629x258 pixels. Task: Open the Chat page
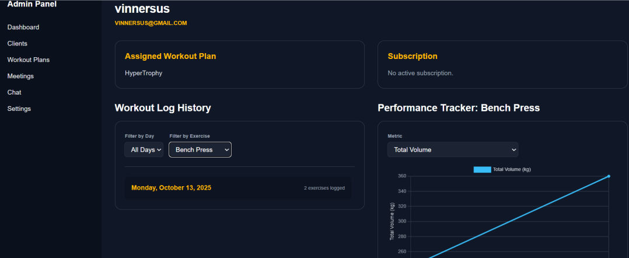tap(14, 92)
